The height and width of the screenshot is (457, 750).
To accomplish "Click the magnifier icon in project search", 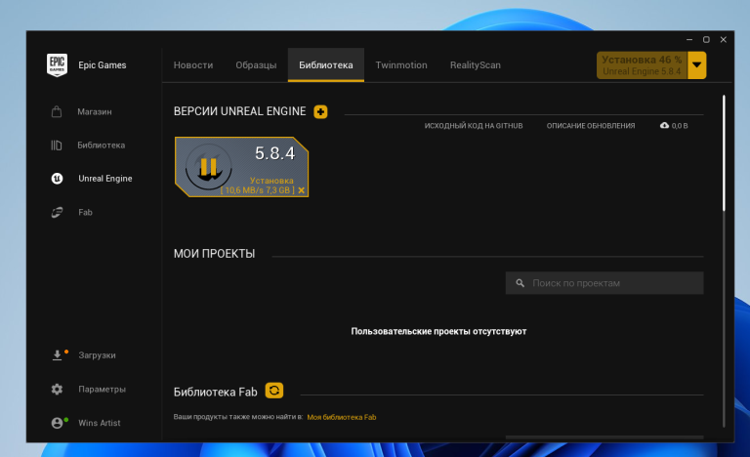I will [520, 283].
